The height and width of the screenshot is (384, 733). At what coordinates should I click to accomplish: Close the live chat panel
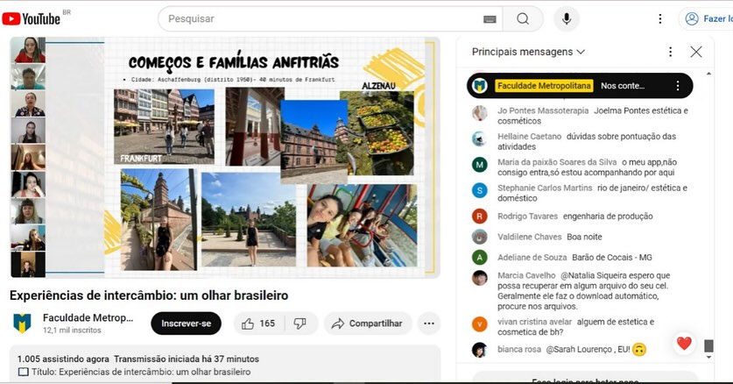696,52
